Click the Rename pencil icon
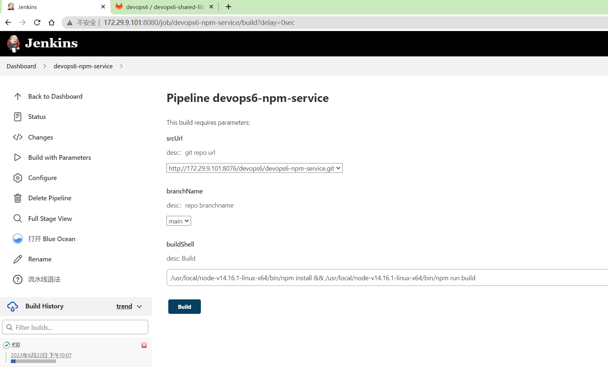 18,259
